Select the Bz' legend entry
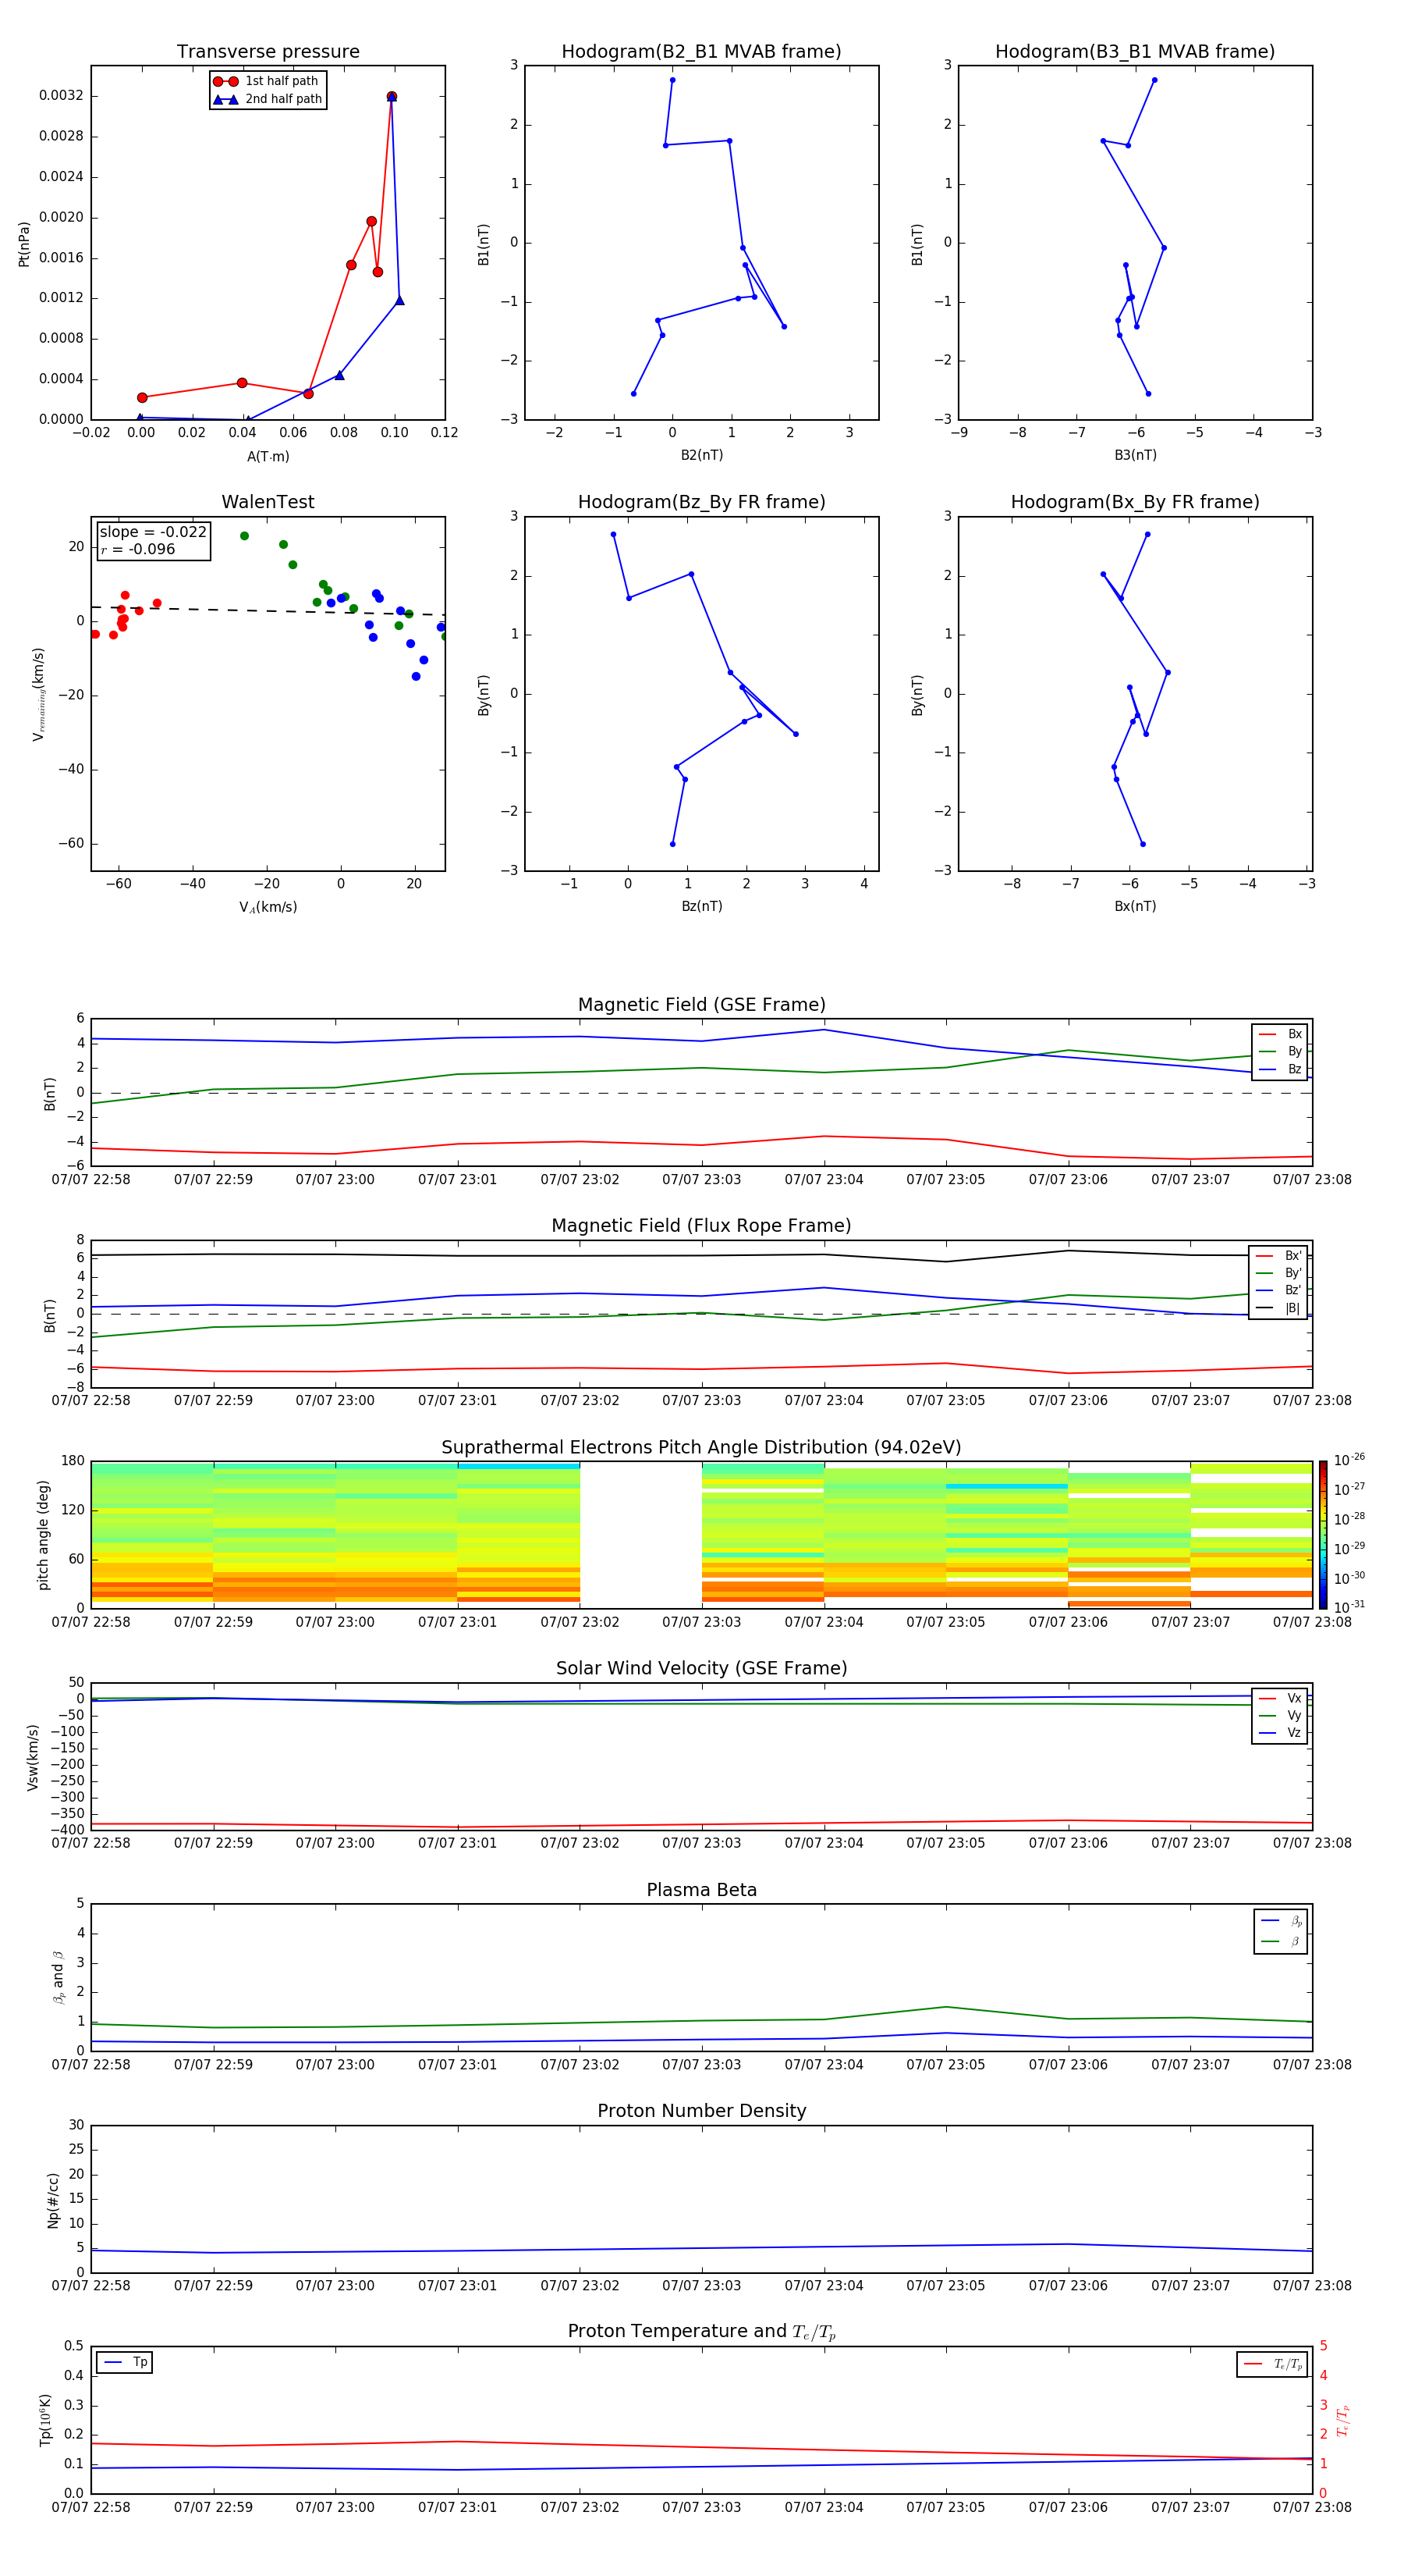 pos(1279,1290)
